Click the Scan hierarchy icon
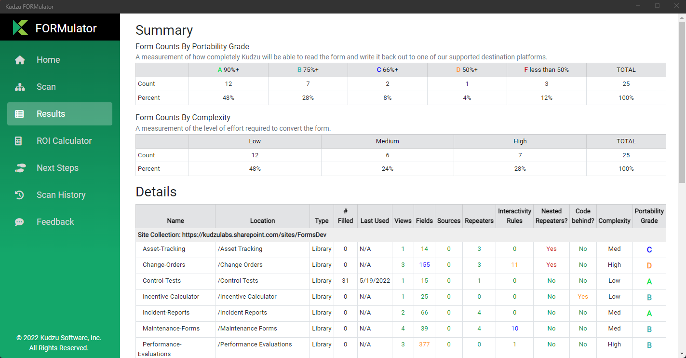The image size is (686, 358). (x=20, y=87)
